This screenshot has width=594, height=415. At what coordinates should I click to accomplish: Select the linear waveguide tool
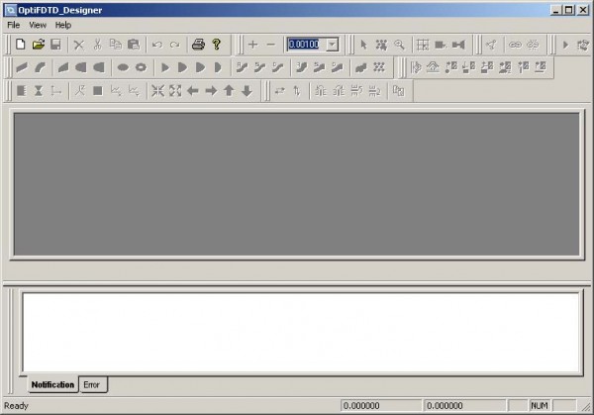22,67
